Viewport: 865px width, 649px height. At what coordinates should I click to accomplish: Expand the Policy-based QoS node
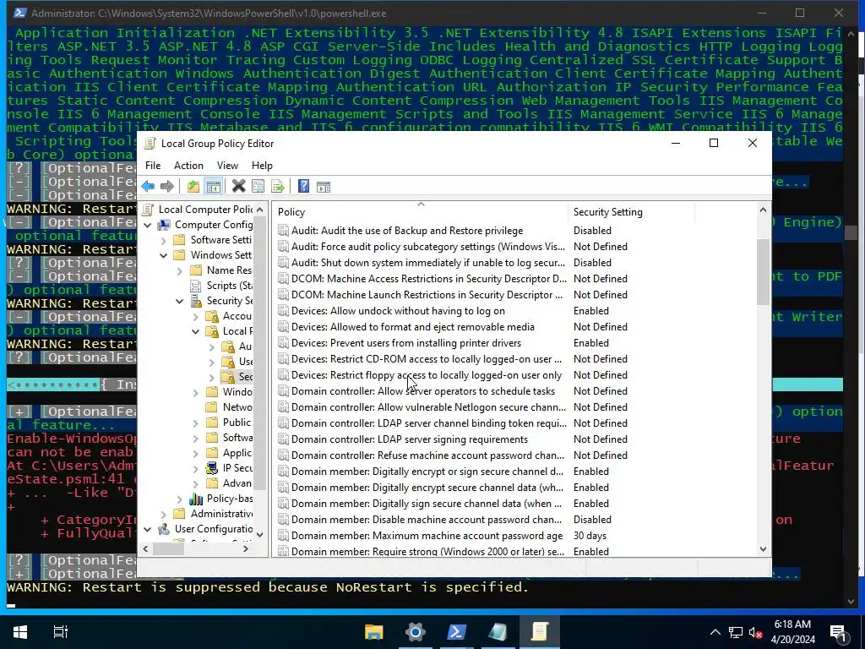179,499
